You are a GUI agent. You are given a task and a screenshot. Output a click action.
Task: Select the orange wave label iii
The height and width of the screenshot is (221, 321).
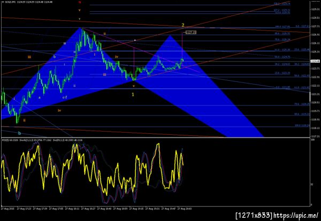tap(29, 57)
